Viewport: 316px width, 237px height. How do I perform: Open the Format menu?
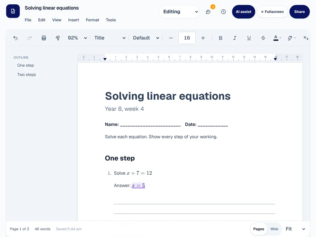93,20
